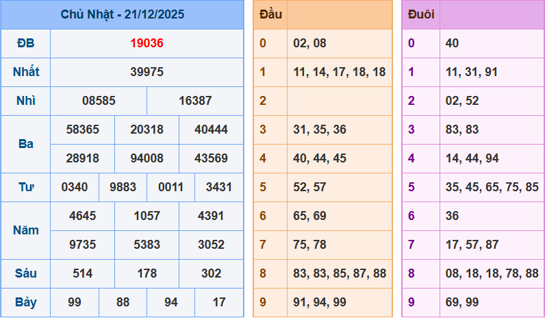
Task: Select second prize number 08585
Action: (x=99, y=101)
